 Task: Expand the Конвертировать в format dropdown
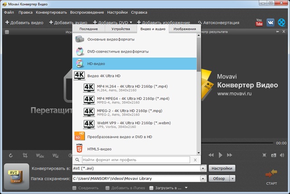pos(203,169)
